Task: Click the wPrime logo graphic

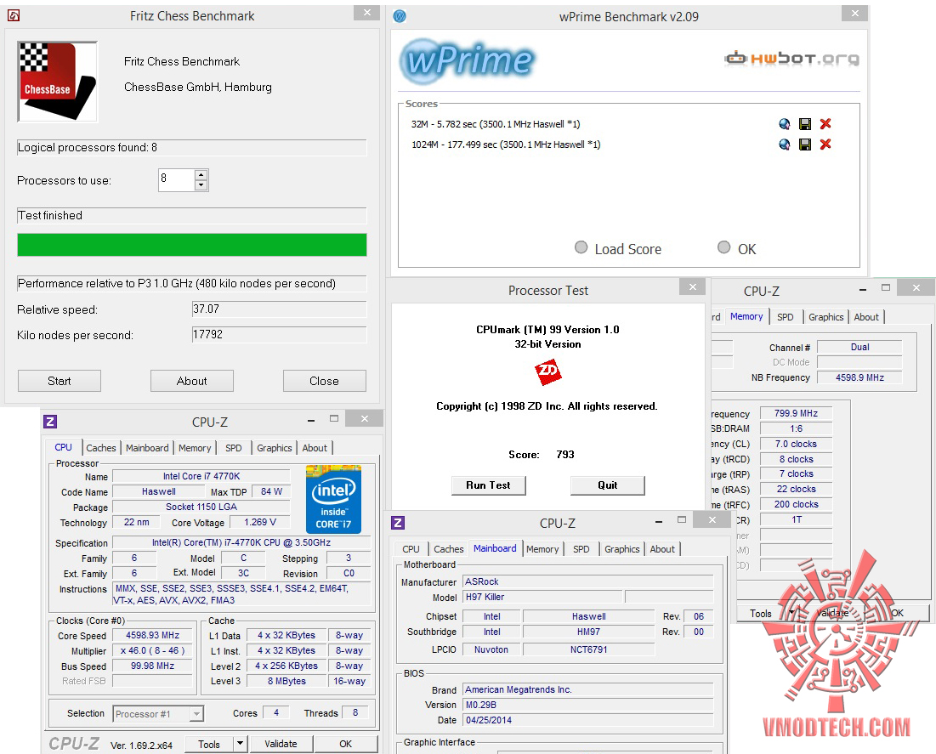Action: (468, 60)
